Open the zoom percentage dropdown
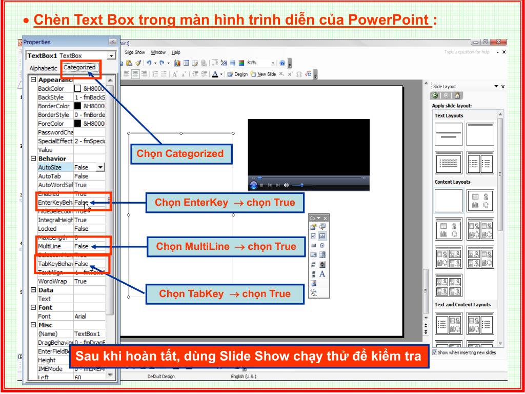The width and height of the screenshot is (525, 394). point(273,63)
